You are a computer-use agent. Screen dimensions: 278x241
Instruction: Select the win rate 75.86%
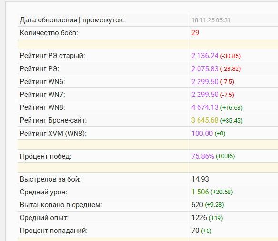point(203,156)
